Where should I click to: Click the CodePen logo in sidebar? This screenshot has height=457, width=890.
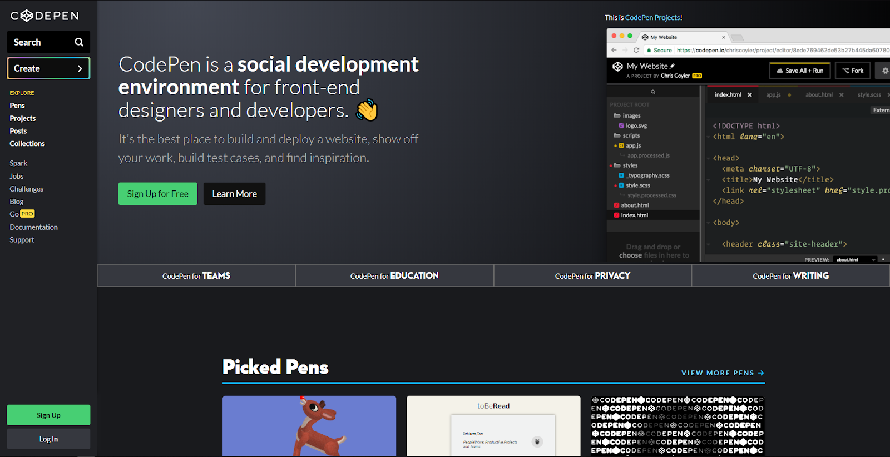[44, 16]
